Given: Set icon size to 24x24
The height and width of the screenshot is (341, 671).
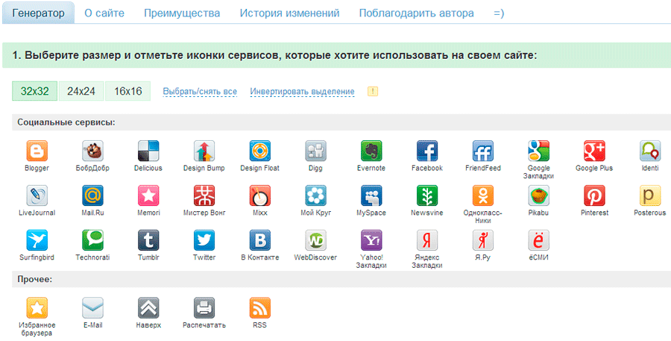Looking at the screenshot, I should (x=81, y=91).
